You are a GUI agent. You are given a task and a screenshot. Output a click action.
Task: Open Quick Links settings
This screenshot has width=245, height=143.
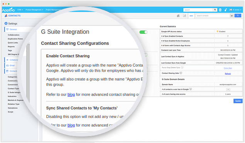tap(13, 43)
